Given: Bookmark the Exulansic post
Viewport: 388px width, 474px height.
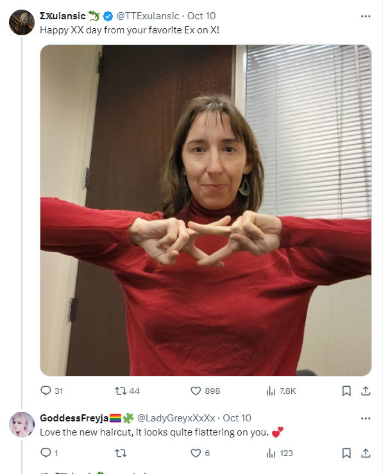Looking at the screenshot, I should (x=346, y=391).
